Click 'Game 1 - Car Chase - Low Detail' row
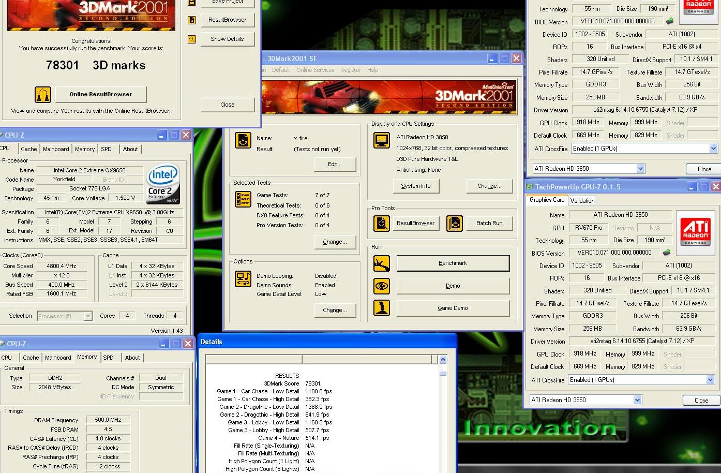Viewport: 721px width, 473px height. tap(275, 391)
